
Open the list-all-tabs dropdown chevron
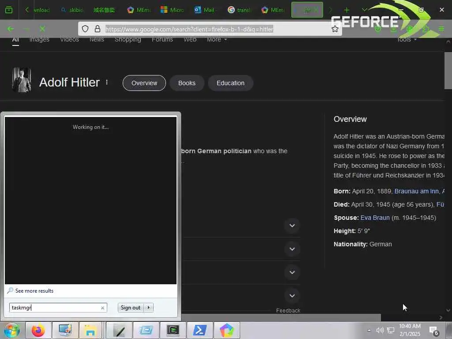364,10
